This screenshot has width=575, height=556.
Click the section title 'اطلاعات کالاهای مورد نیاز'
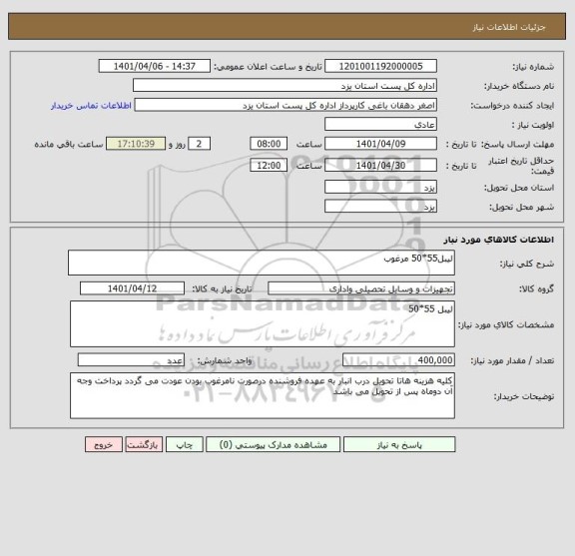(499, 240)
